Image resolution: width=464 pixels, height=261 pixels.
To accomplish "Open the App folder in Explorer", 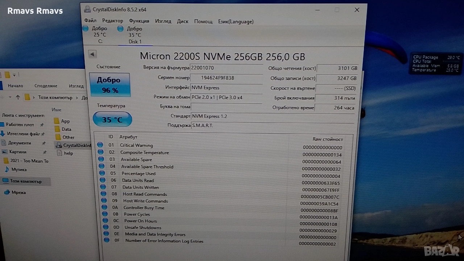I will [x=65, y=121].
